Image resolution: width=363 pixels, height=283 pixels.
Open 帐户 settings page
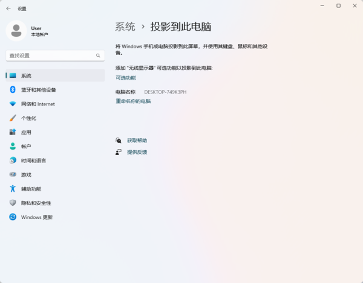[55, 146]
